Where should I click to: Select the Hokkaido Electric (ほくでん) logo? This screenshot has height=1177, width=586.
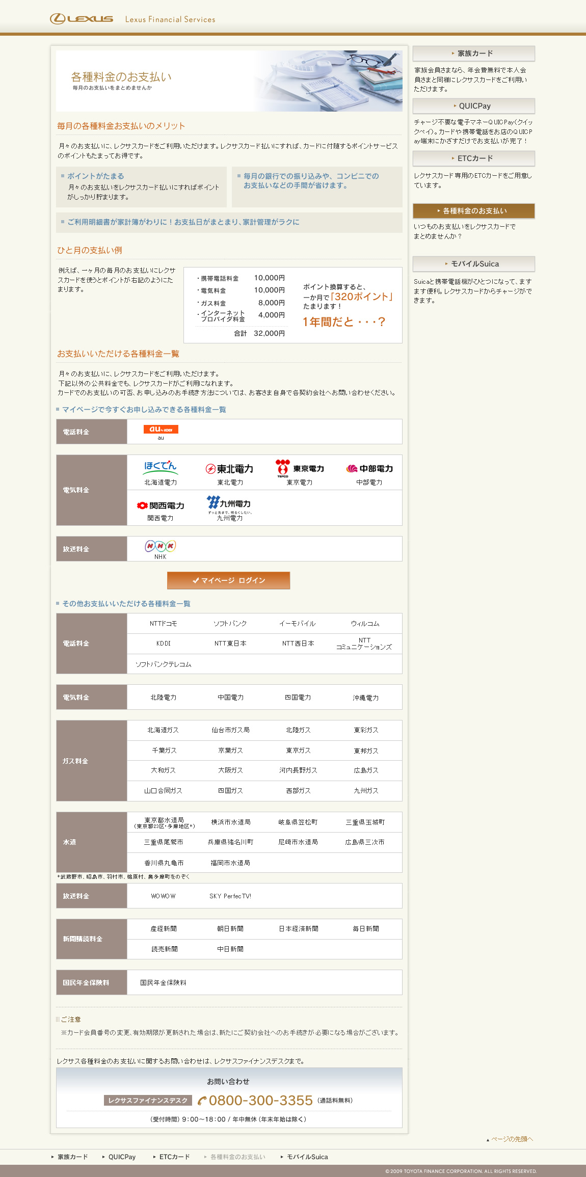click(161, 467)
